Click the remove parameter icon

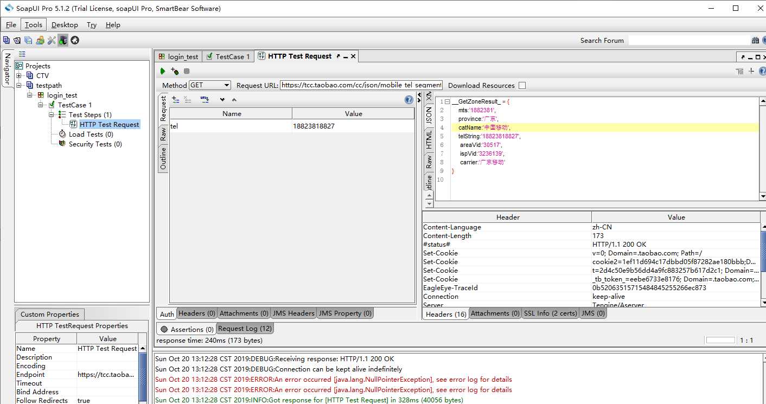pyautogui.click(x=188, y=99)
